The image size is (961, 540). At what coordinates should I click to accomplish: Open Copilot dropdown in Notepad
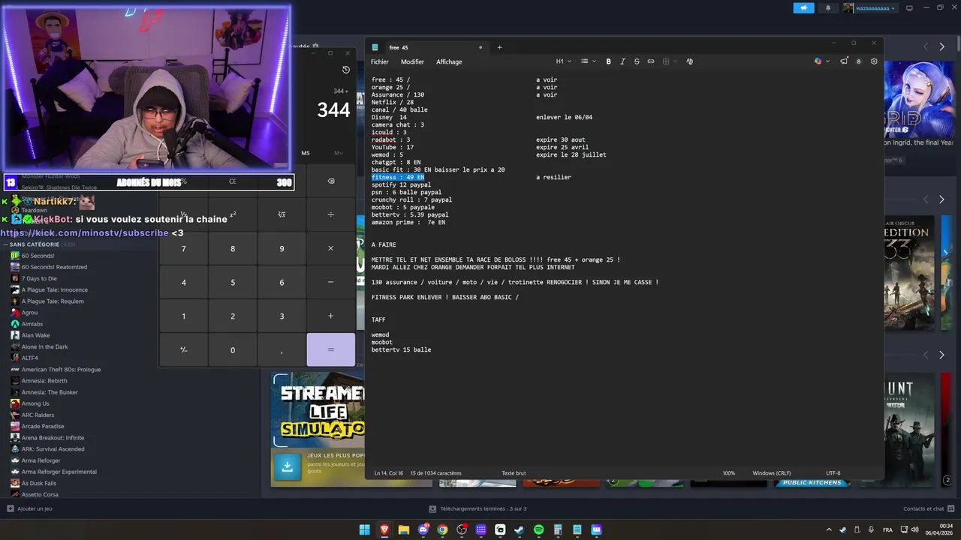point(822,61)
